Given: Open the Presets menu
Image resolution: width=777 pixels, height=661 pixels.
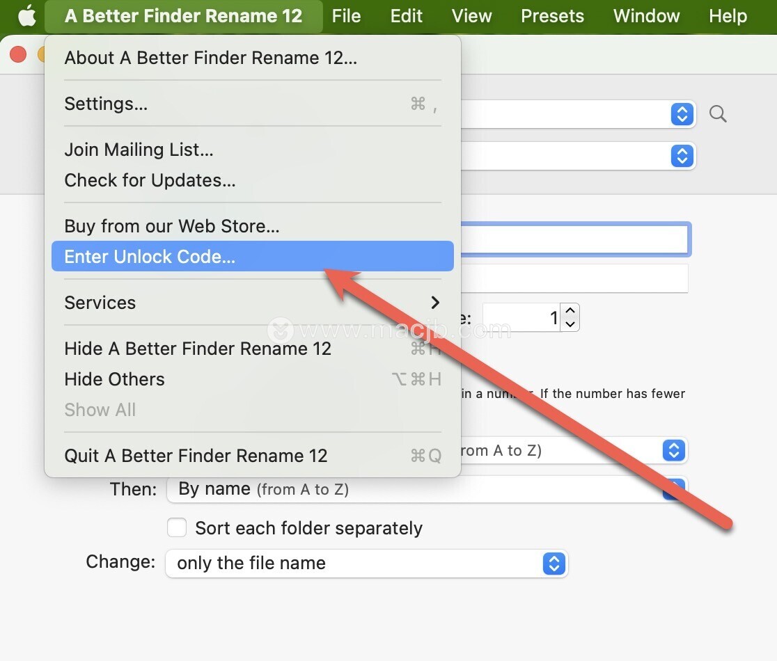Looking at the screenshot, I should 552,16.
